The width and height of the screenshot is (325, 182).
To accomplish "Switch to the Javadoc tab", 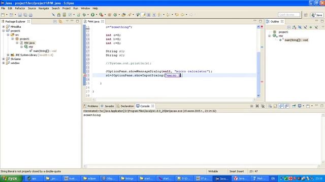I will point(107,106).
